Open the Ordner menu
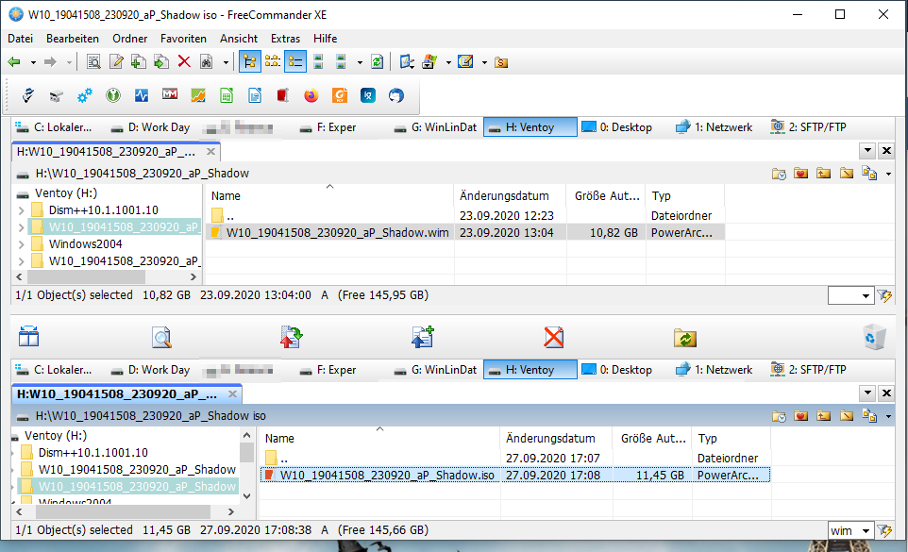This screenshot has width=908, height=552. coord(129,38)
